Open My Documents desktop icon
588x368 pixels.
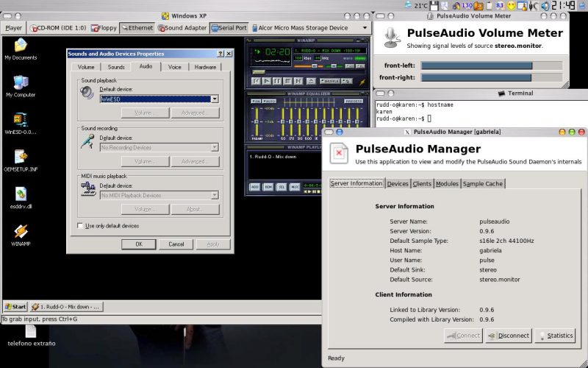pyautogui.click(x=21, y=49)
